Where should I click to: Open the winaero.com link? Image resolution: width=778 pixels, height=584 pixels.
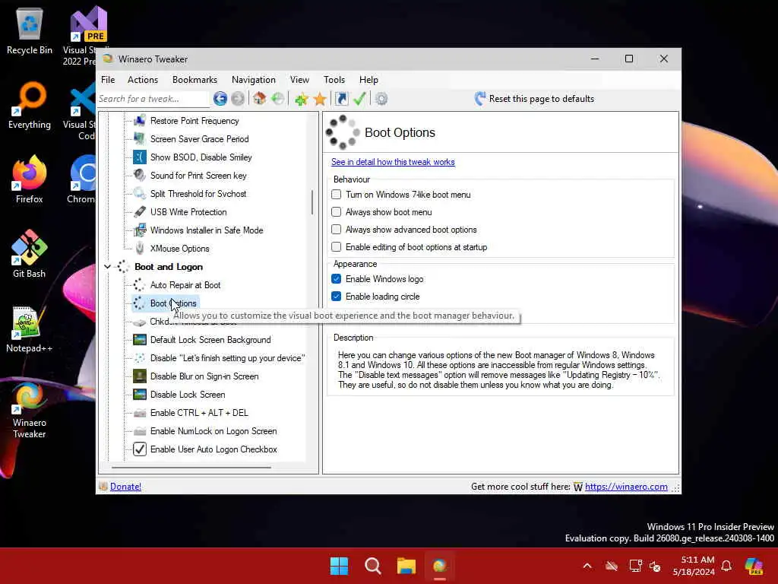pos(626,487)
